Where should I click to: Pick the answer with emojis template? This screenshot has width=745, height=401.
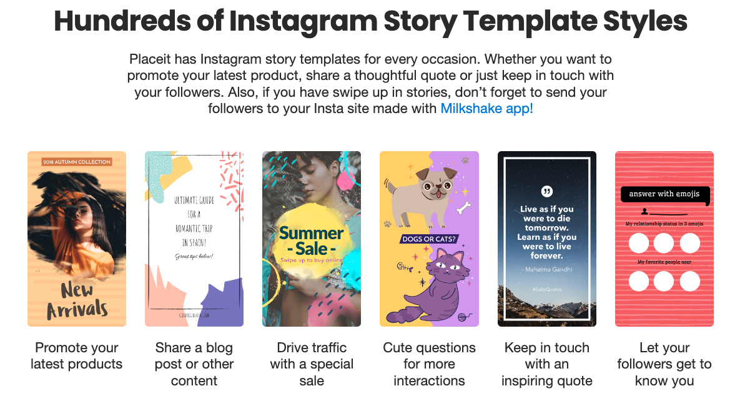click(x=664, y=239)
